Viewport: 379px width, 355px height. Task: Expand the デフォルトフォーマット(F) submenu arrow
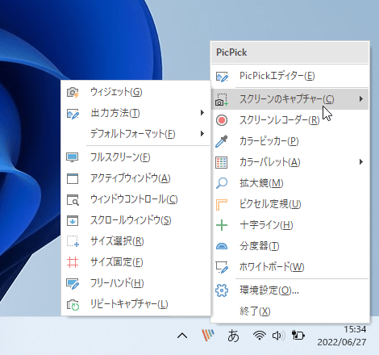coord(202,134)
